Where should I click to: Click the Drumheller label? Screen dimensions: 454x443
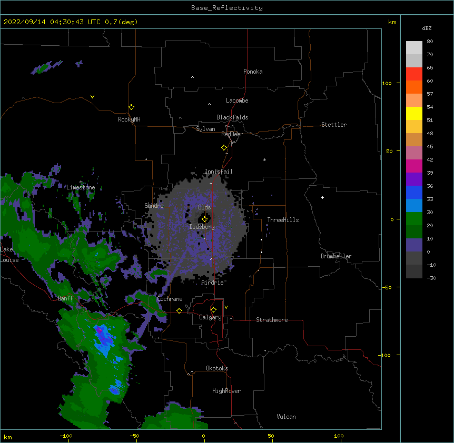coord(336,256)
